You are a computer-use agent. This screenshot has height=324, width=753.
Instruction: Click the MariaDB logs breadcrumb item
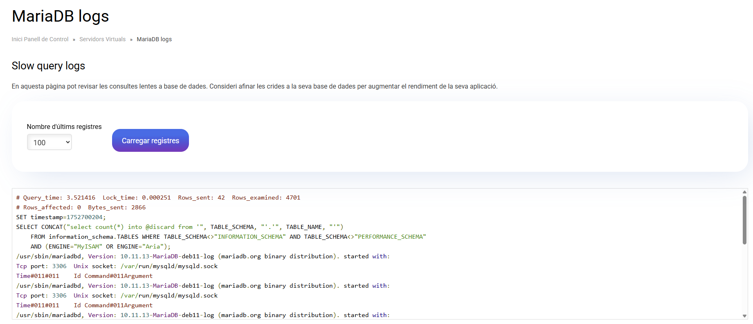154,39
